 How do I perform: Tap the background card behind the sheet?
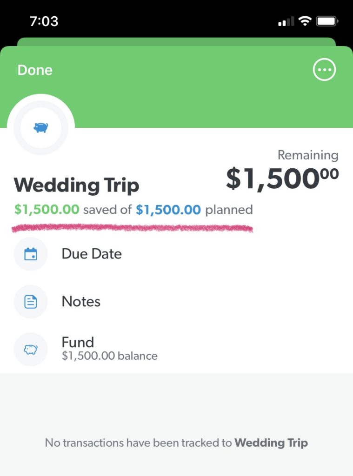[176, 41]
